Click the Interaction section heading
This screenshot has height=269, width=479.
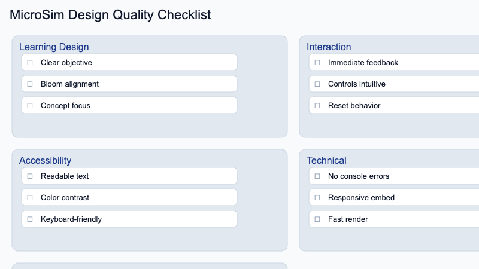click(x=329, y=47)
